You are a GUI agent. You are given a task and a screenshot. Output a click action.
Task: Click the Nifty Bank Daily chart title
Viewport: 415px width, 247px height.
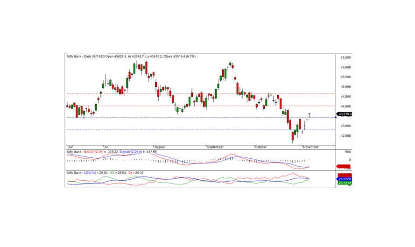[x=131, y=56]
